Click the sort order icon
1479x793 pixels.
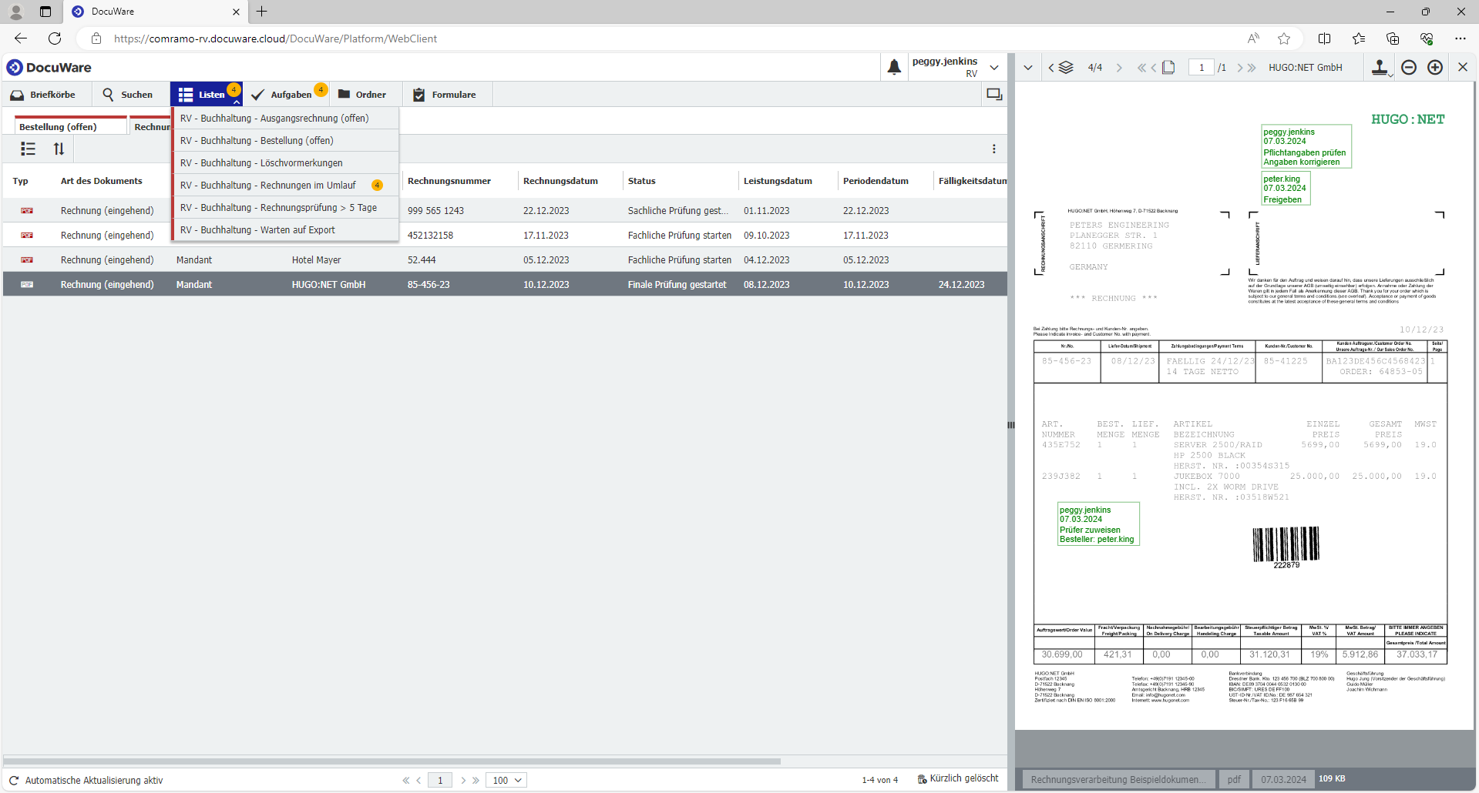pyautogui.click(x=59, y=149)
